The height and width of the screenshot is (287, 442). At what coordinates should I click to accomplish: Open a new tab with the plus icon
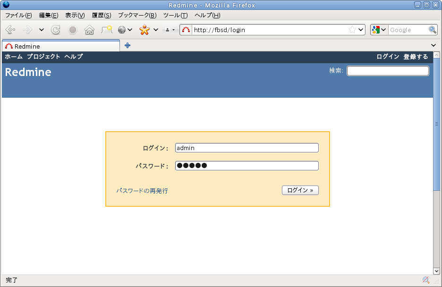tap(127, 45)
